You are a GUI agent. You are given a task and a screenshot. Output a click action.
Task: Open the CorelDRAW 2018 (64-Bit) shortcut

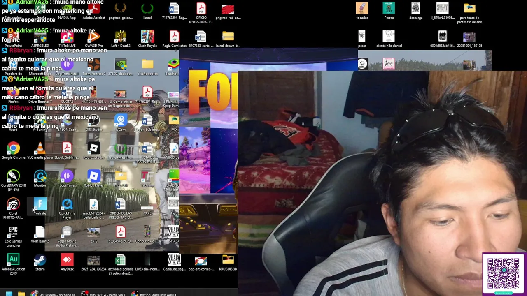coord(13,180)
